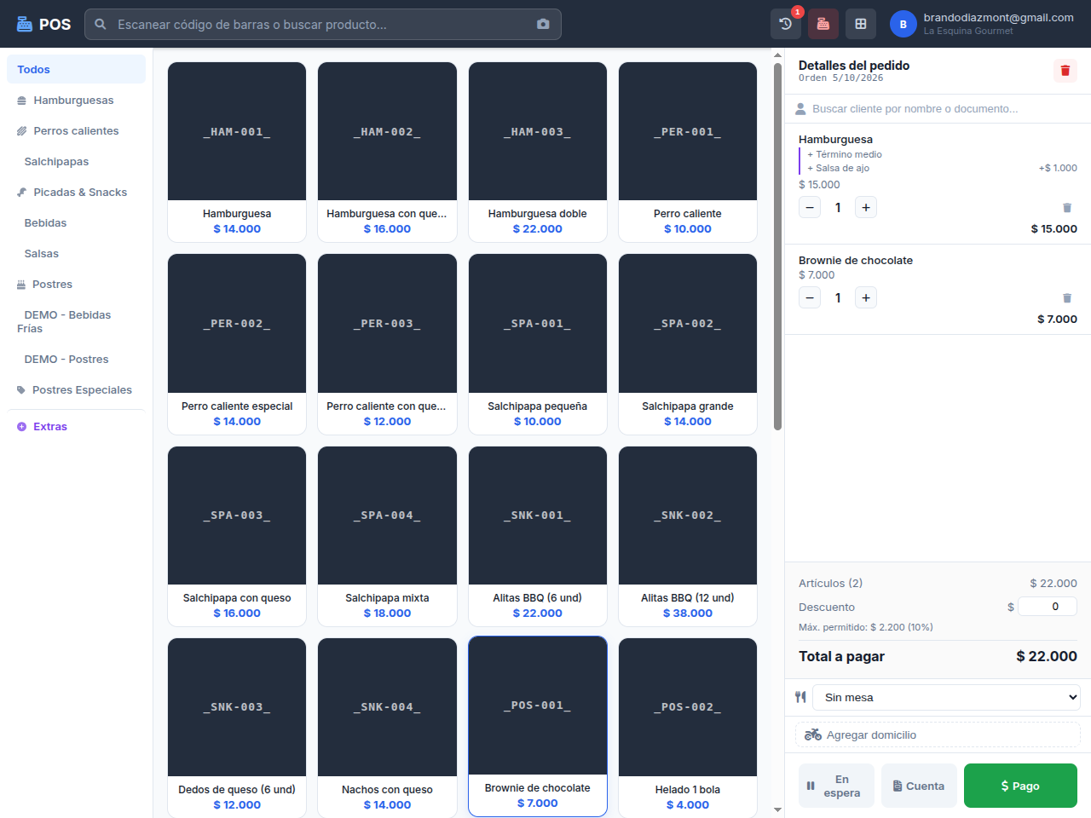
Task: Filter by Hamburguesas category
Action: pos(76,100)
